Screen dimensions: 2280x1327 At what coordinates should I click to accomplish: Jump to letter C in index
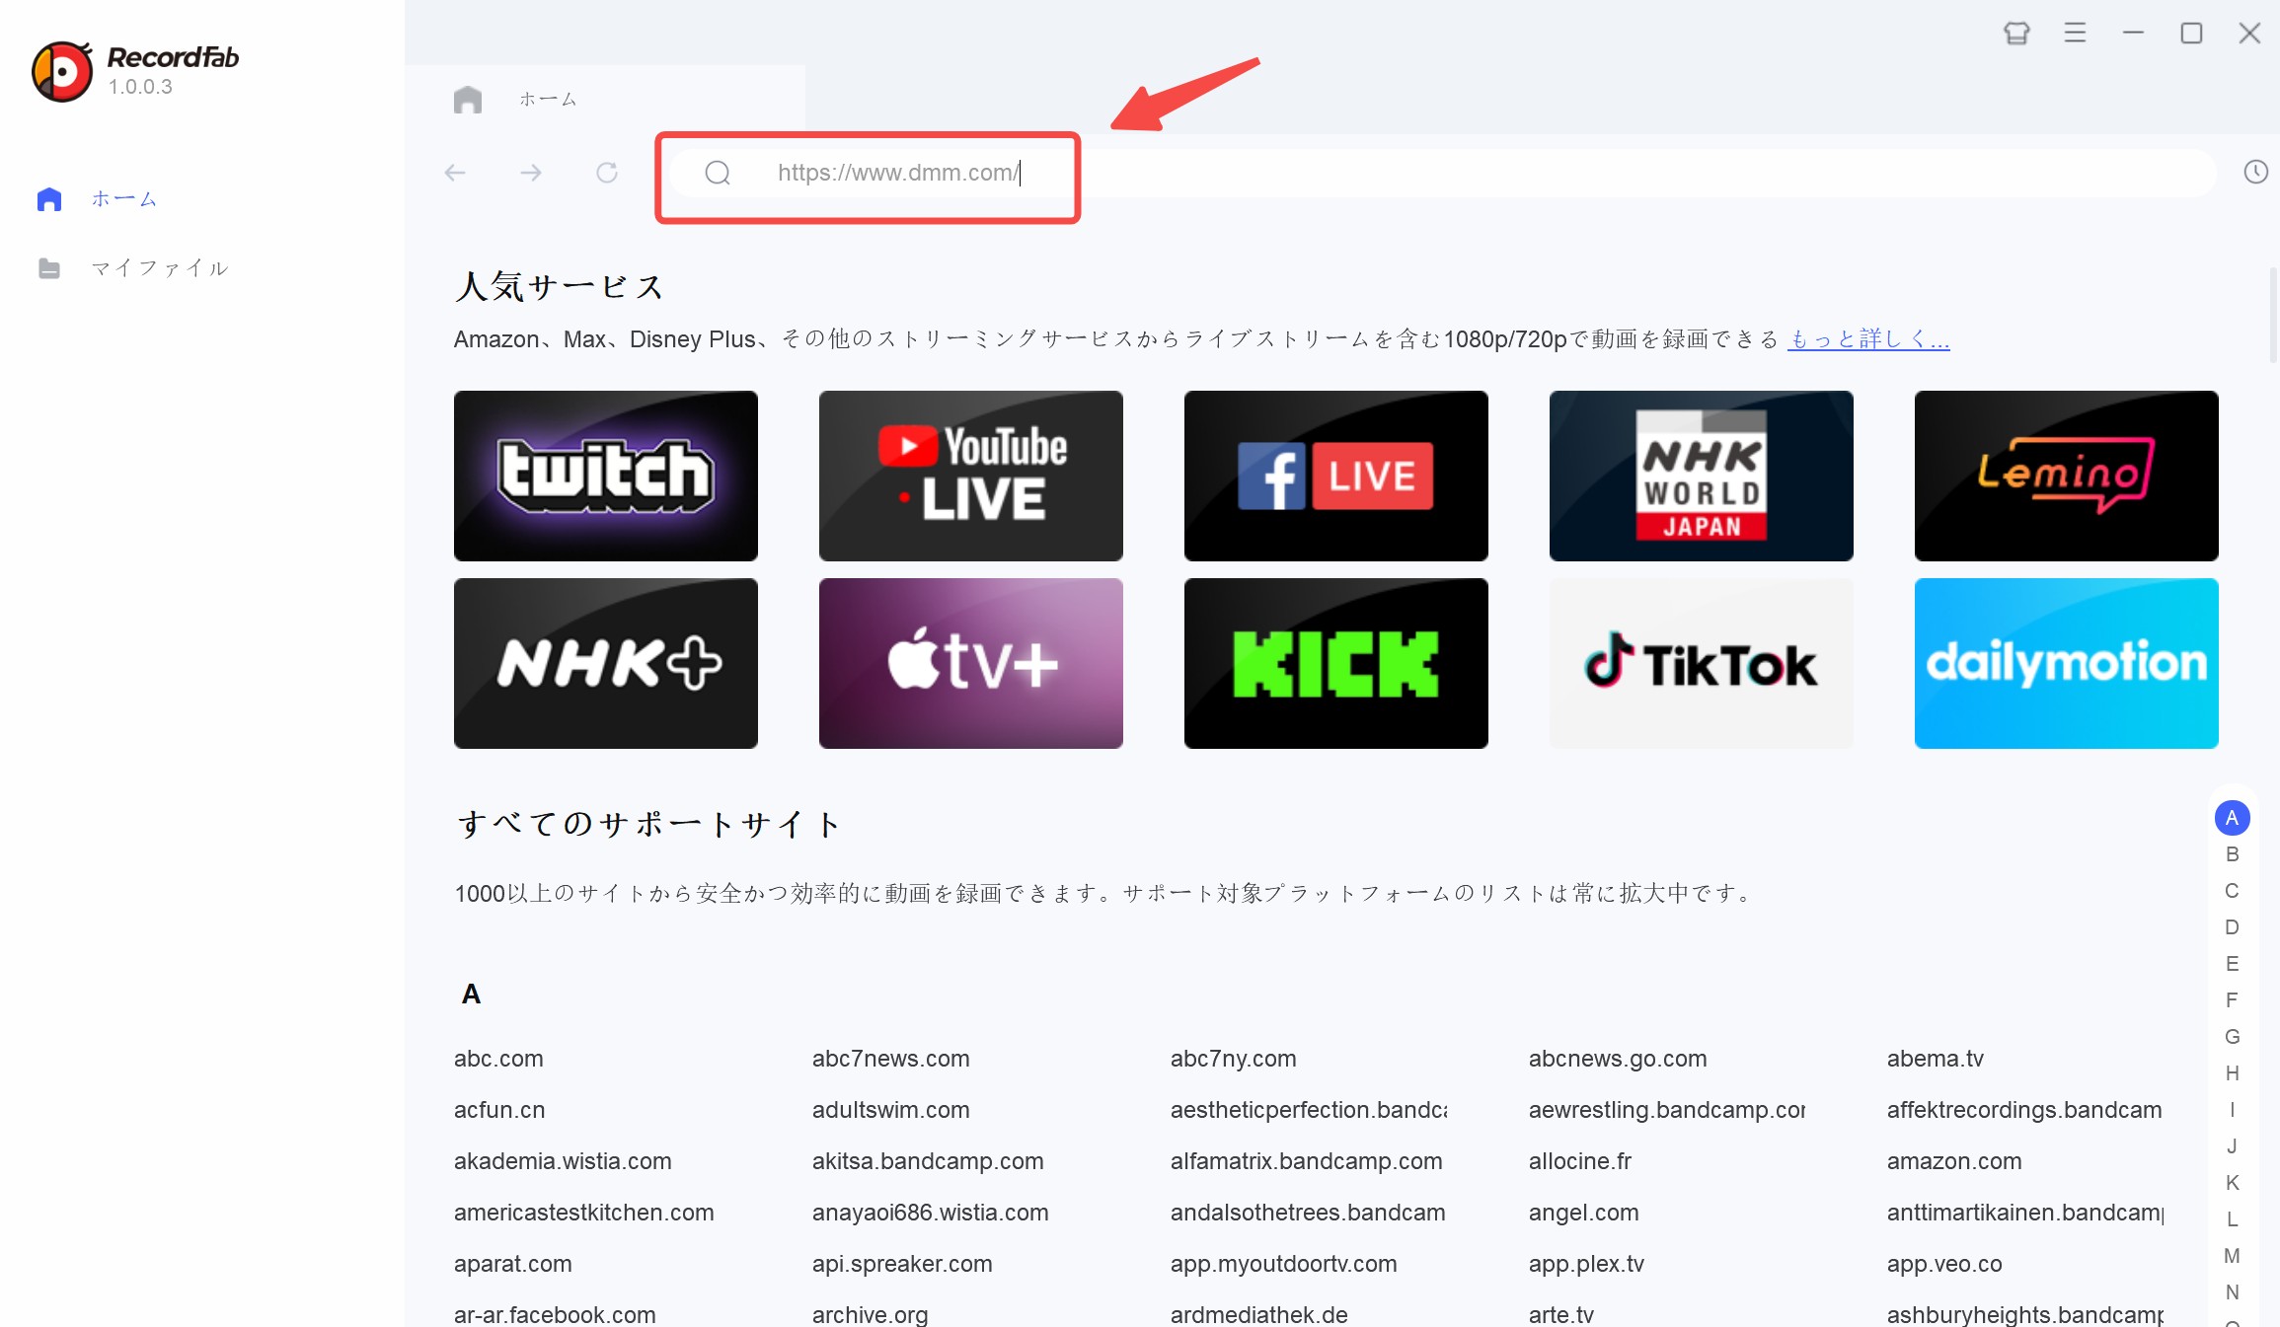pos(2232,891)
